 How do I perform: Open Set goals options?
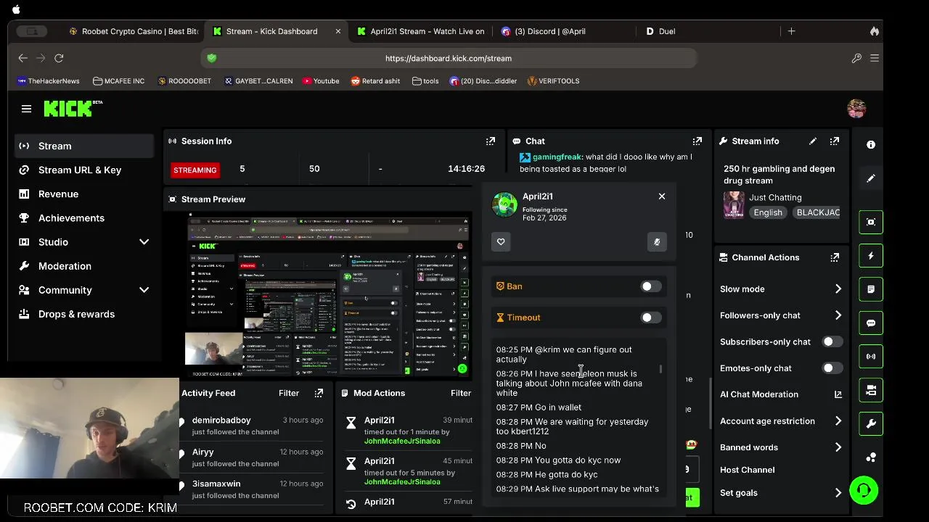(x=781, y=493)
